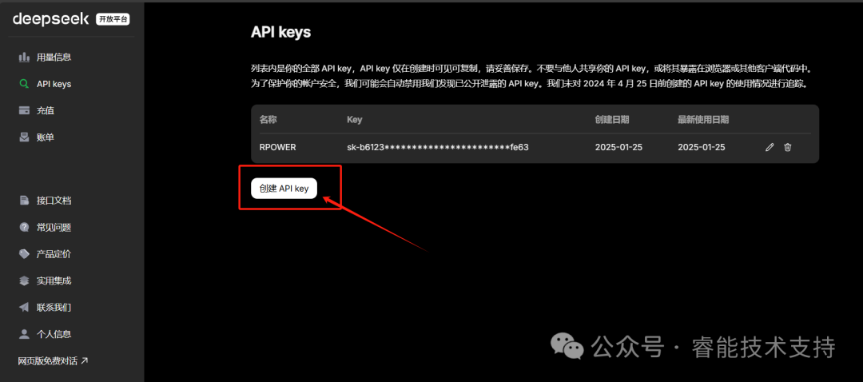The image size is (863, 382).
Task: Click the RPOWER name cell
Action: tap(278, 147)
